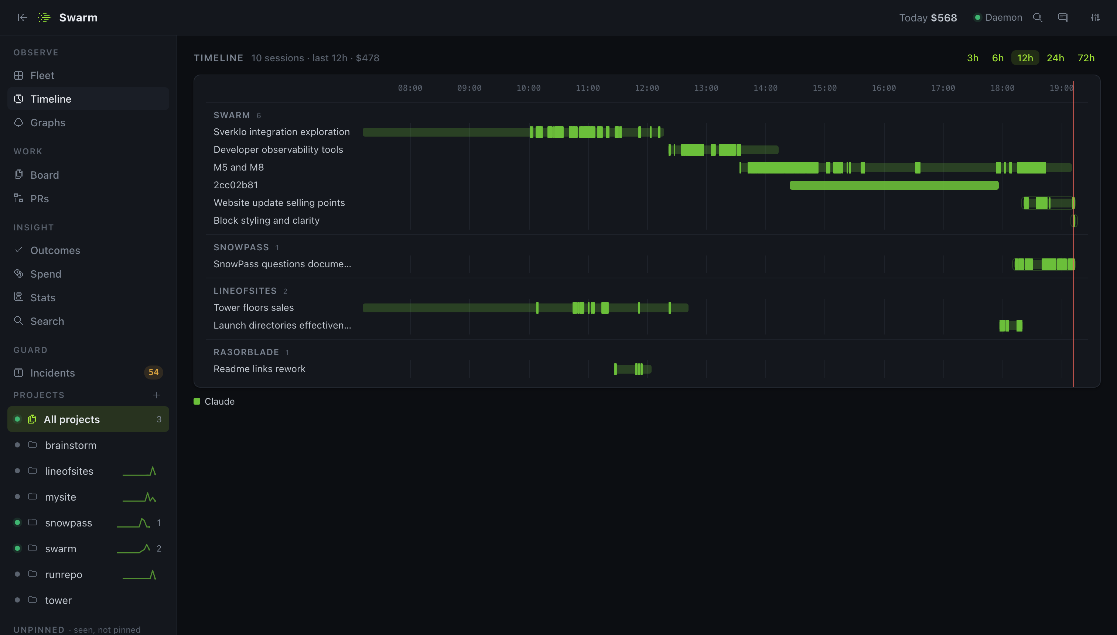The height and width of the screenshot is (635, 1117).
Task: Click the snowpass active status dot
Action: pos(17,522)
